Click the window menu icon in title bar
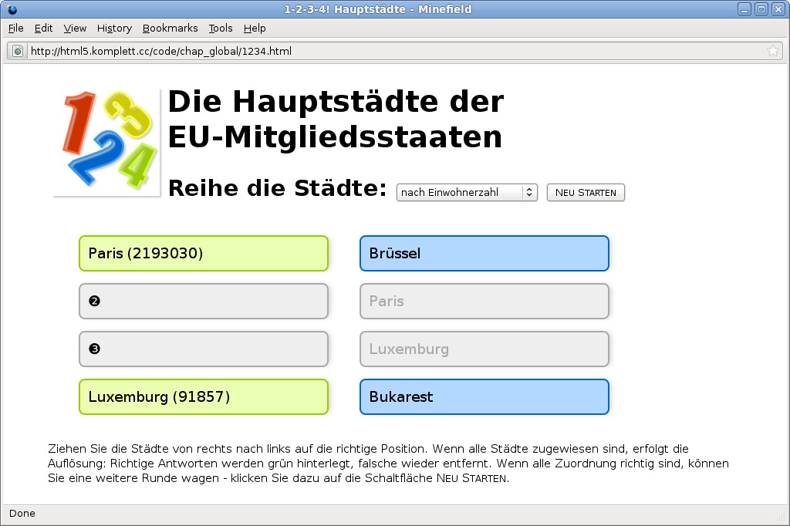This screenshot has height=526, width=790. click(x=12, y=9)
